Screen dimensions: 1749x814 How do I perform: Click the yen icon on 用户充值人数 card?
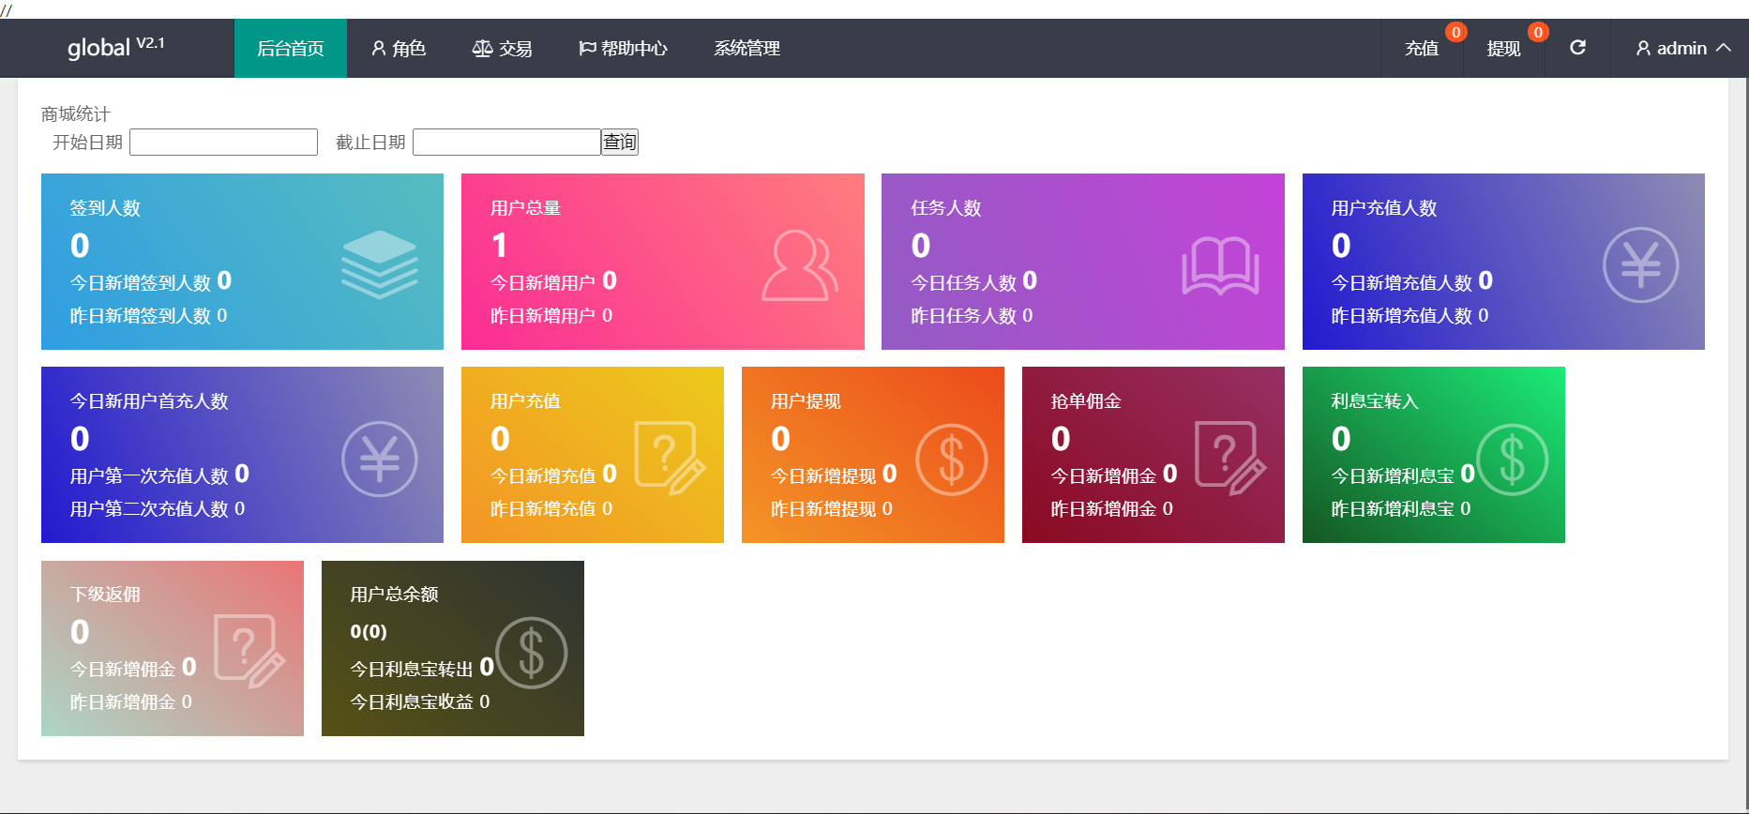click(1640, 265)
